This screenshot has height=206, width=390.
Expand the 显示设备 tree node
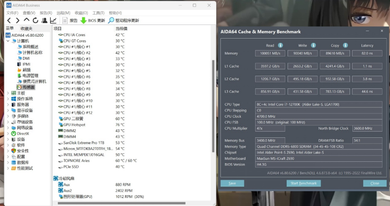(x=8, y=111)
